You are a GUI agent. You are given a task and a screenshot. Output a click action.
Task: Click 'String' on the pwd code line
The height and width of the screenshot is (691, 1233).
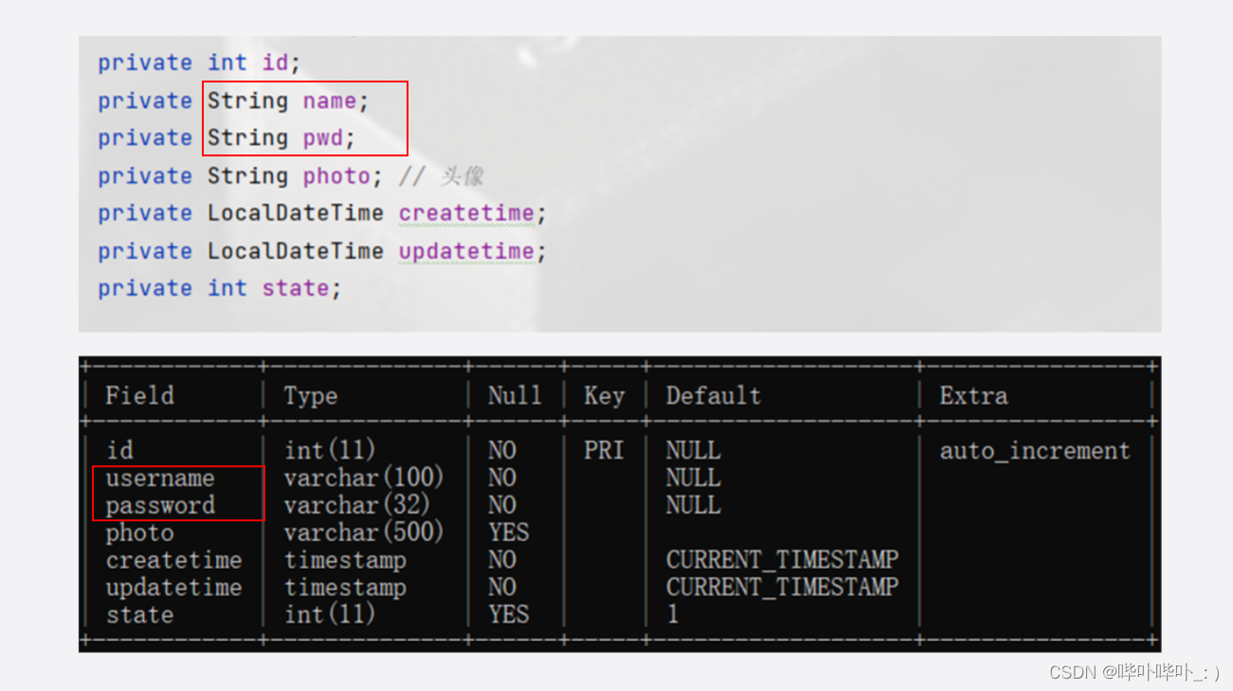247,138
